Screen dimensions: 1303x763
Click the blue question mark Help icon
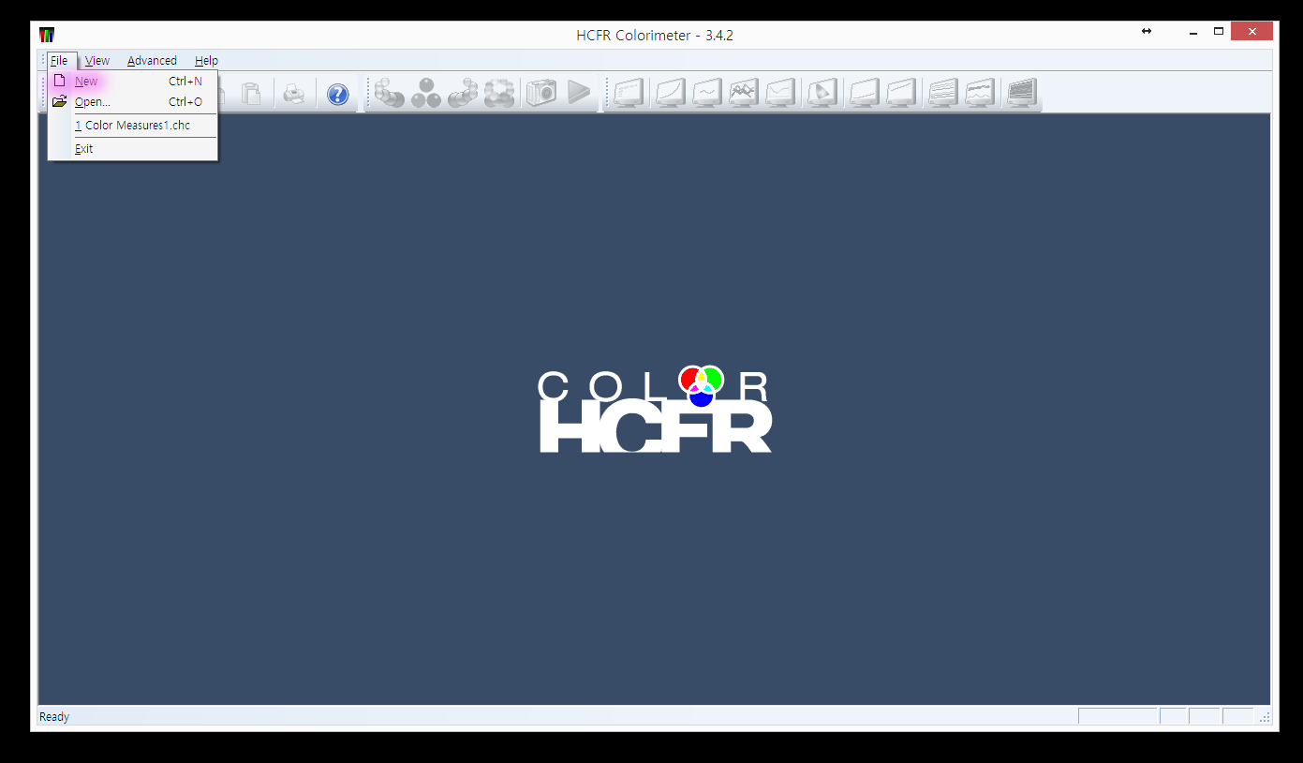click(x=337, y=94)
